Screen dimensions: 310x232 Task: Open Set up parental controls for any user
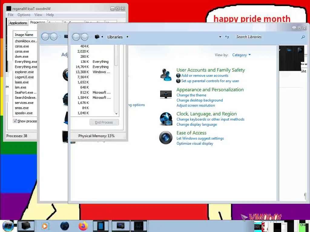click(210, 81)
